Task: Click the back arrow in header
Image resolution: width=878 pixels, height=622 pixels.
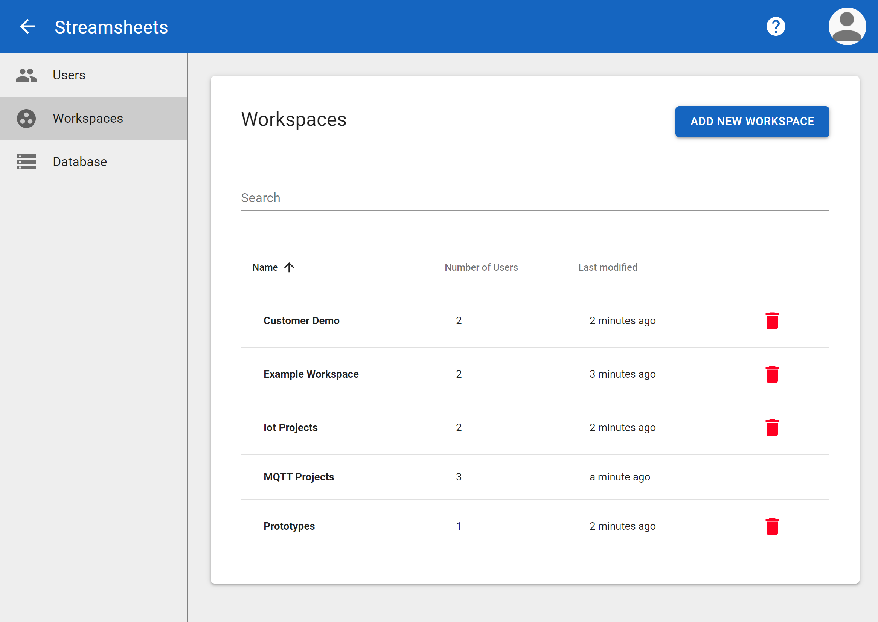Action: pyautogui.click(x=27, y=27)
